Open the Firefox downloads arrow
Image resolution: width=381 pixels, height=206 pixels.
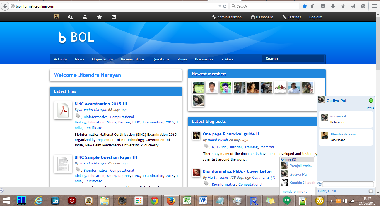[x=333, y=6]
